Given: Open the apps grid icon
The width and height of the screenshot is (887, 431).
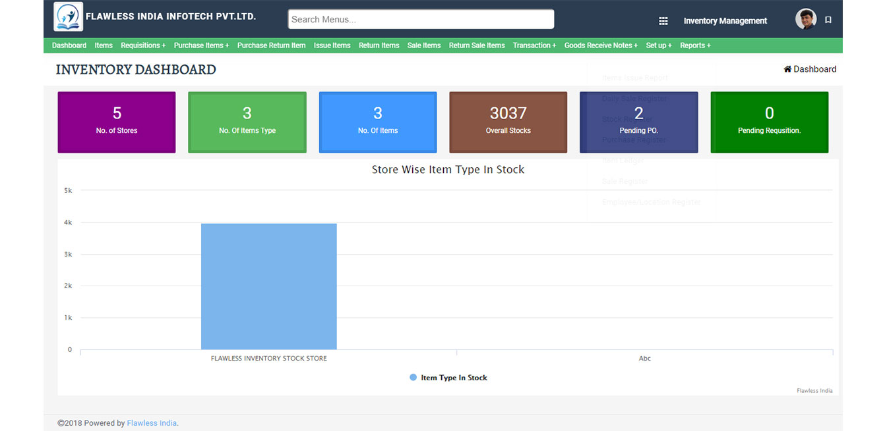Looking at the screenshot, I should (663, 21).
